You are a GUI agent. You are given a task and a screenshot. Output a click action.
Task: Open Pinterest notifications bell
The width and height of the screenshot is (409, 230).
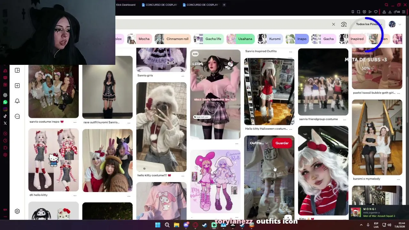(17, 101)
